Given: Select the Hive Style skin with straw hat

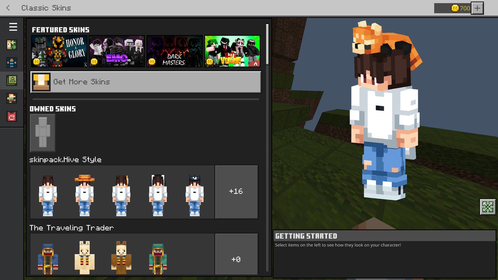Looking at the screenshot, I should click(85, 195).
